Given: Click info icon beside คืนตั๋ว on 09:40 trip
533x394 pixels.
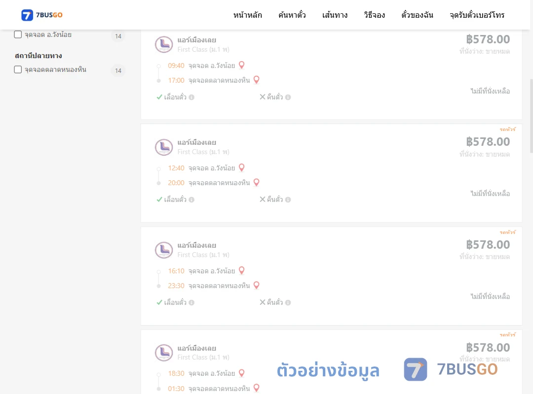Looking at the screenshot, I should pyautogui.click(x=288, y=98).
